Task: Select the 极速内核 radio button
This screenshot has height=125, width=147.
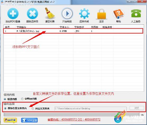Action: coord(5,99)
